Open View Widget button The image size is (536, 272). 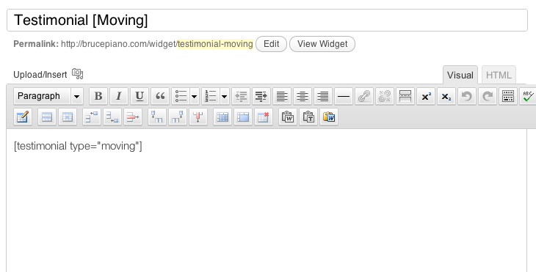pyautogui.click(x=322, y=44)
